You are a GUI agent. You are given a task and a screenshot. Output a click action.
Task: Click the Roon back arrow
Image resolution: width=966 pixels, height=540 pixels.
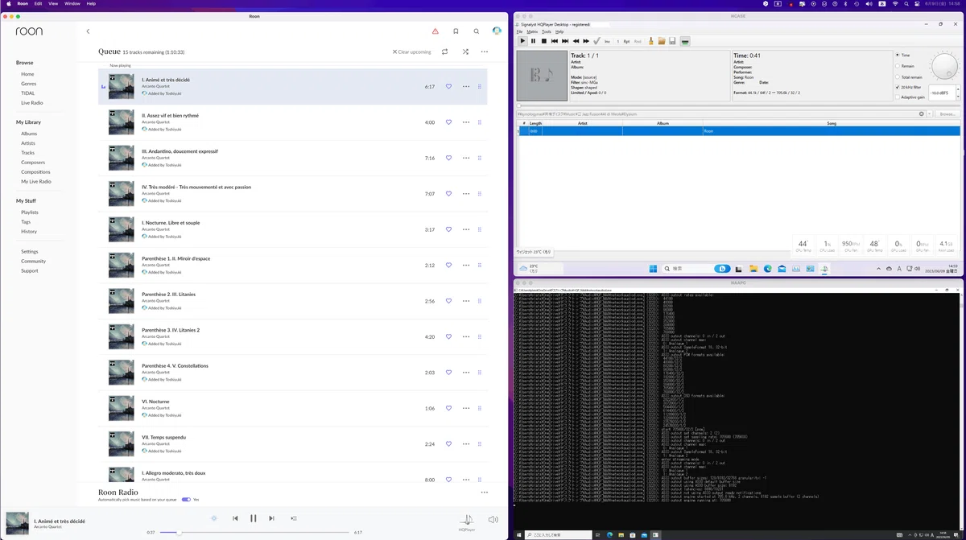click(88, 31)
